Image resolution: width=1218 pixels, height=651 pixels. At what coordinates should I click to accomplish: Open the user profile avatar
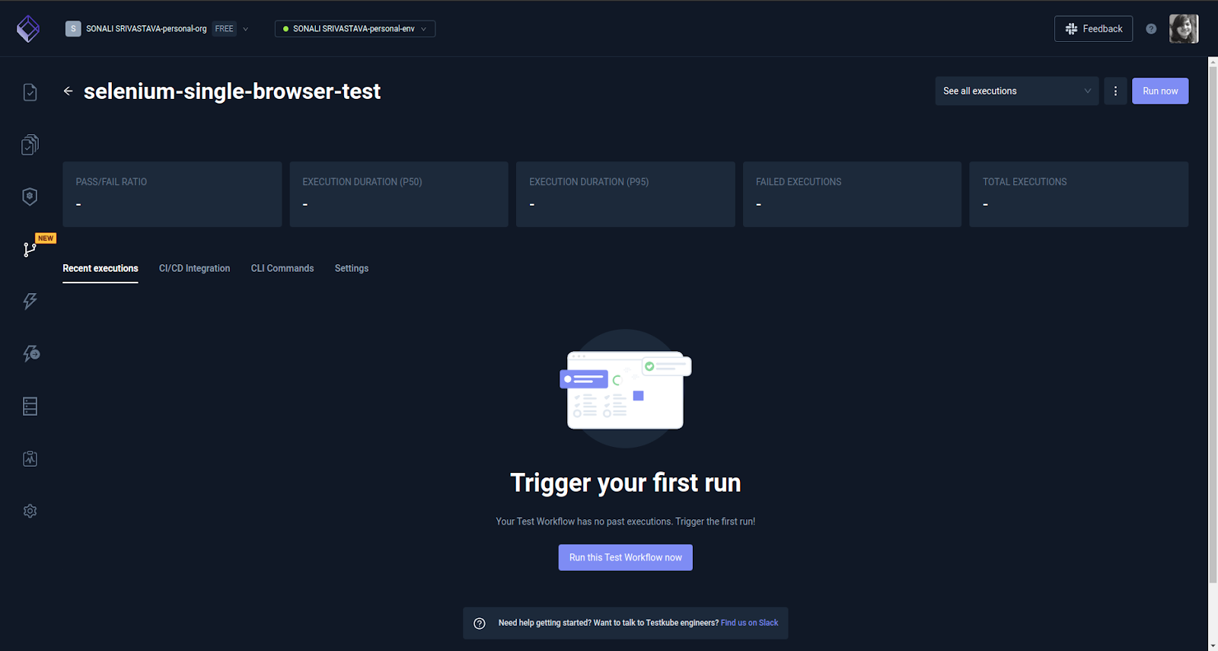coord(1184,29)
